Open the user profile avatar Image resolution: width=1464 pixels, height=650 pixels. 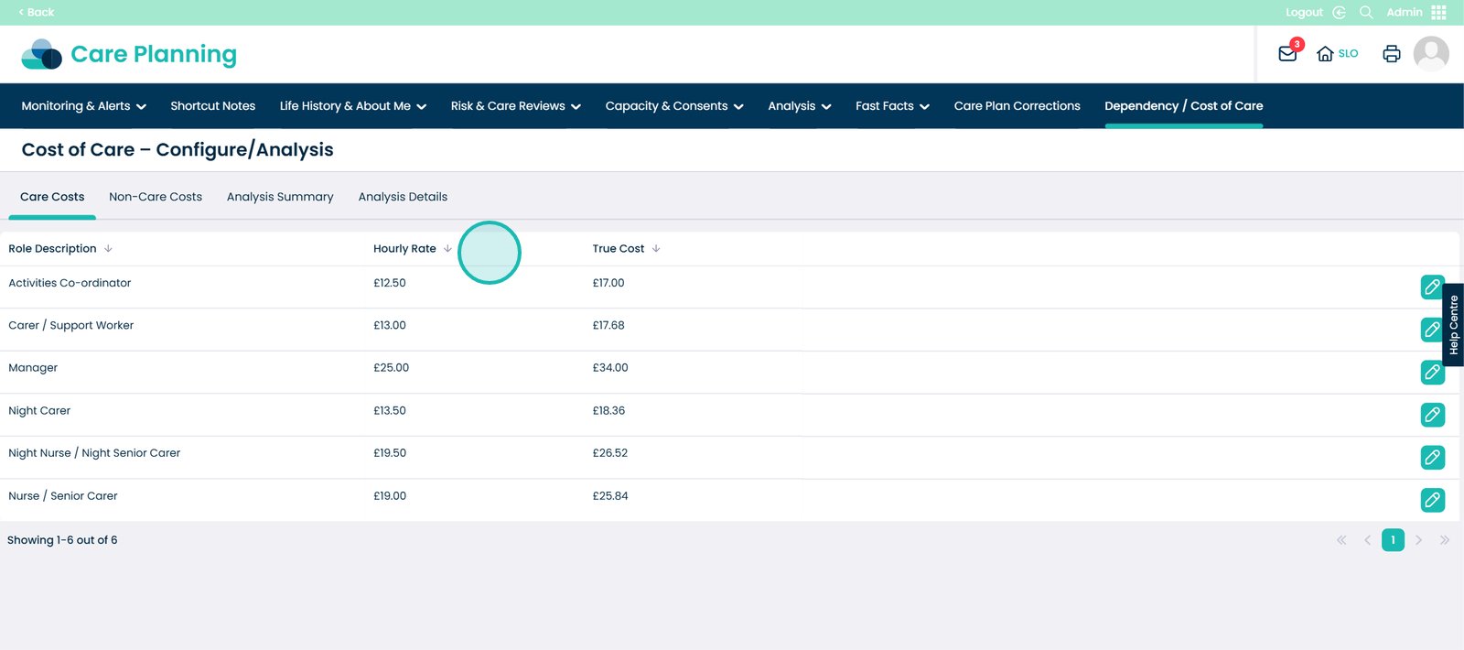1431,54
